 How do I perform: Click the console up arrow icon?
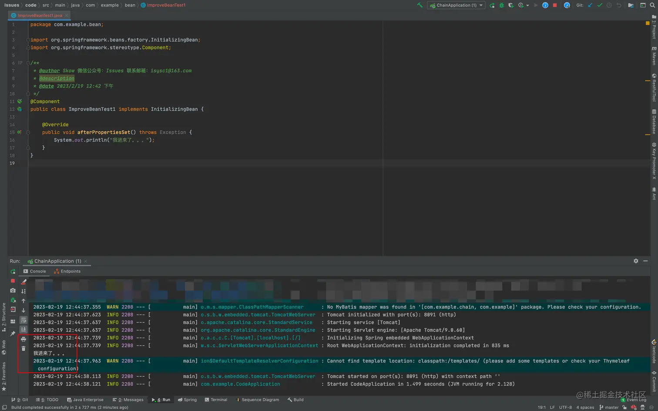pos(23,301)
